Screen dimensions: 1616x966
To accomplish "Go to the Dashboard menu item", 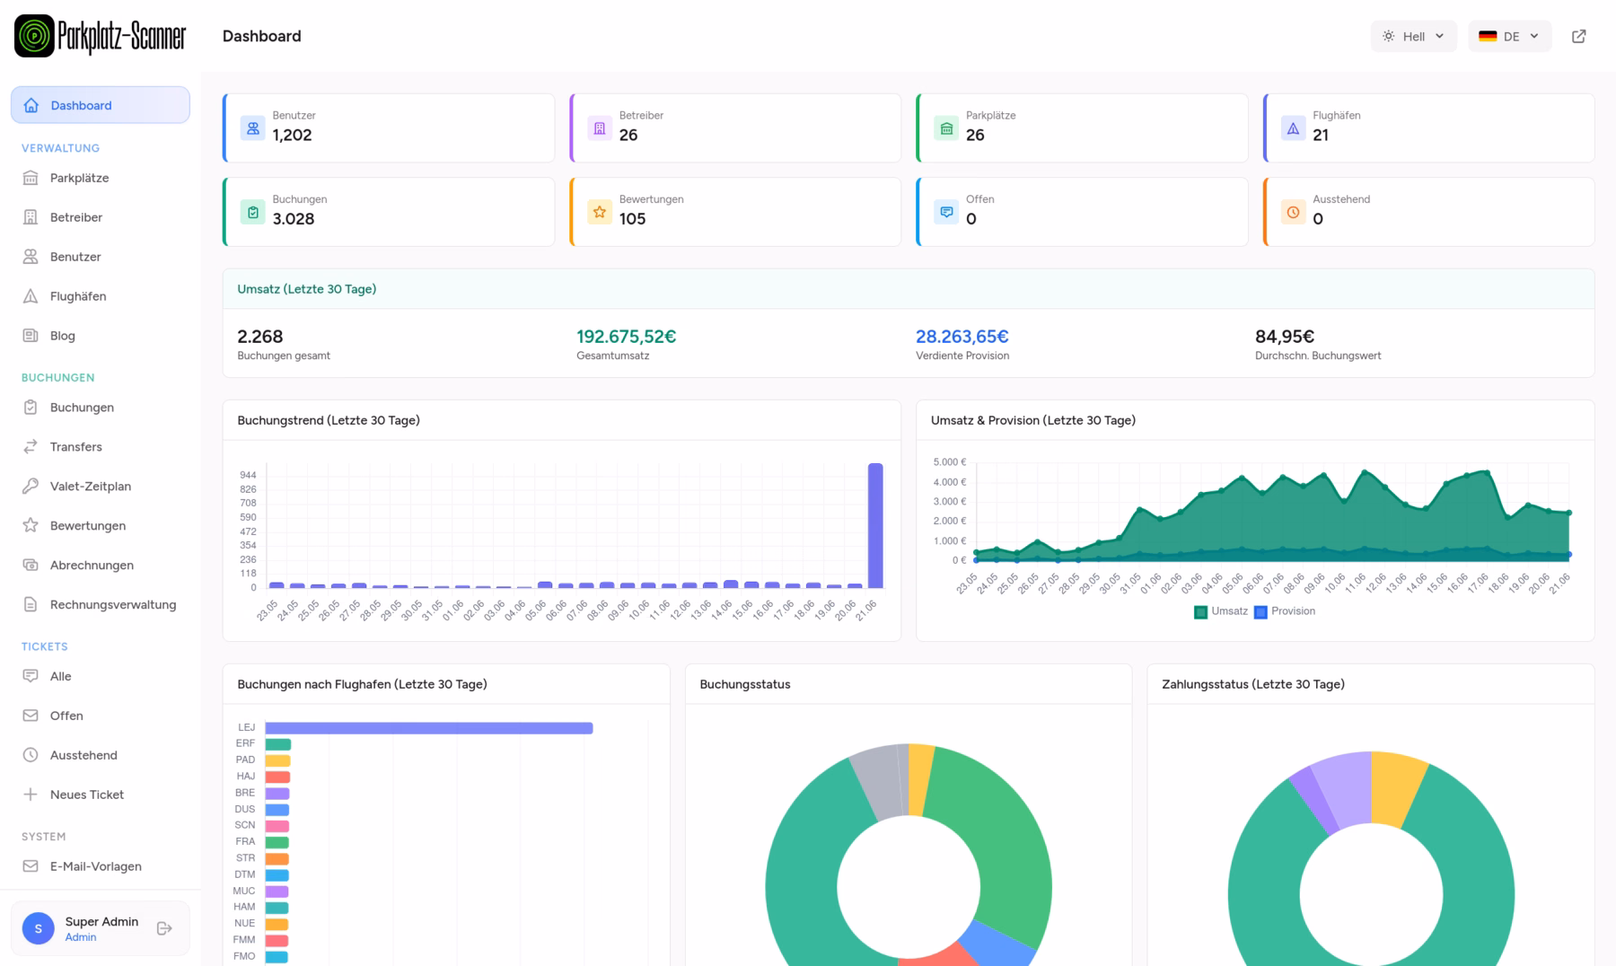I will point(101,105).
